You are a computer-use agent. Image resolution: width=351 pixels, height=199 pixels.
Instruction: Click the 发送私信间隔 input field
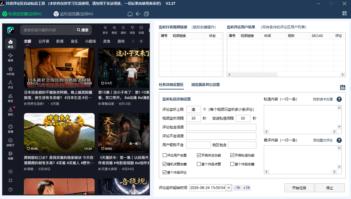[243, 118]
